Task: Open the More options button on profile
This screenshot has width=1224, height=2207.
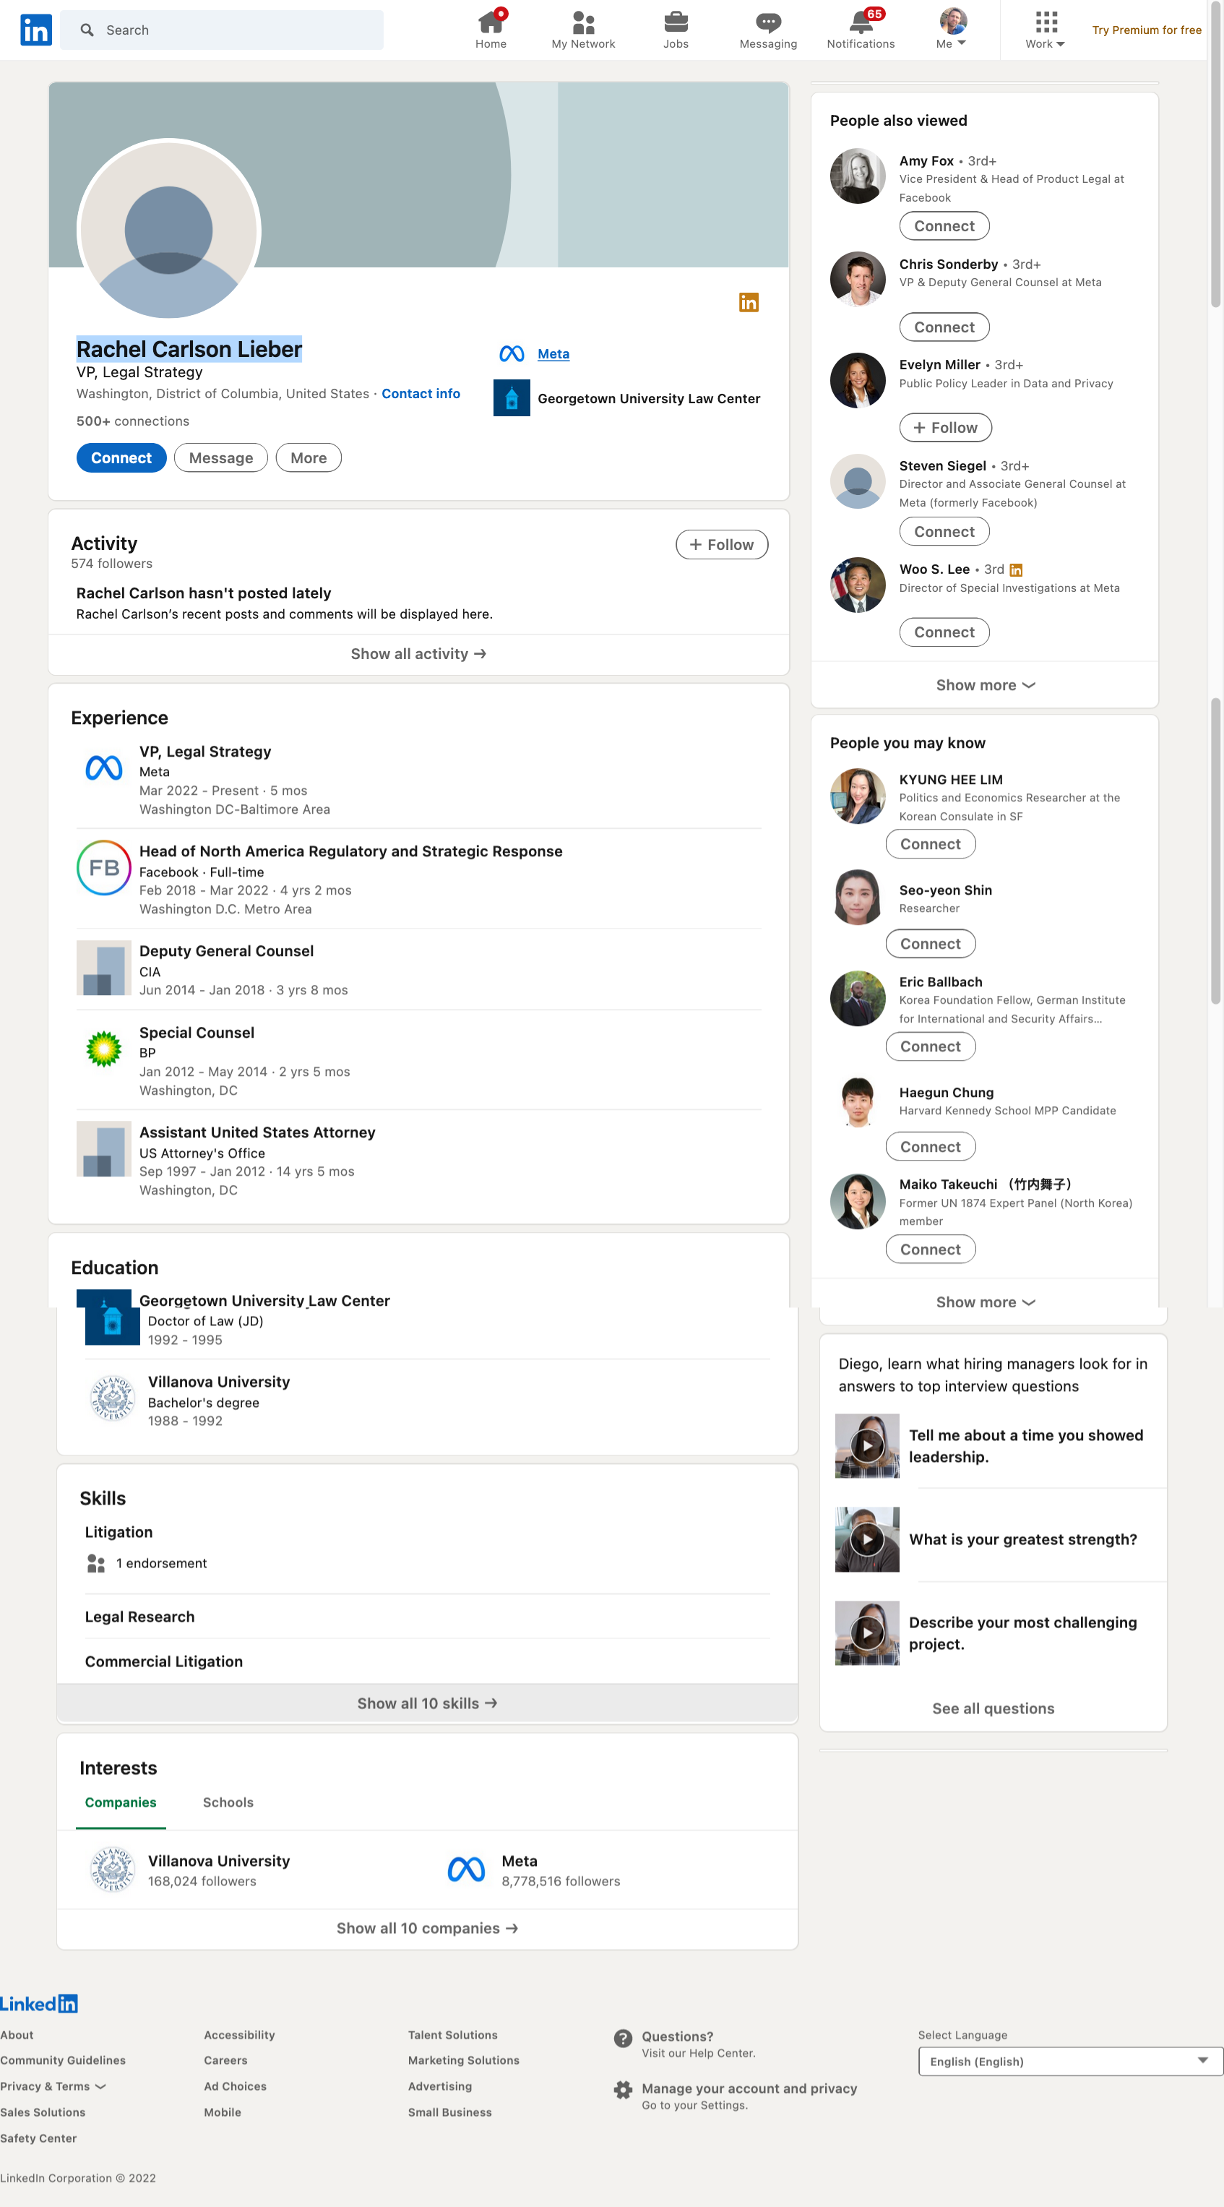Action: point(309,458)
